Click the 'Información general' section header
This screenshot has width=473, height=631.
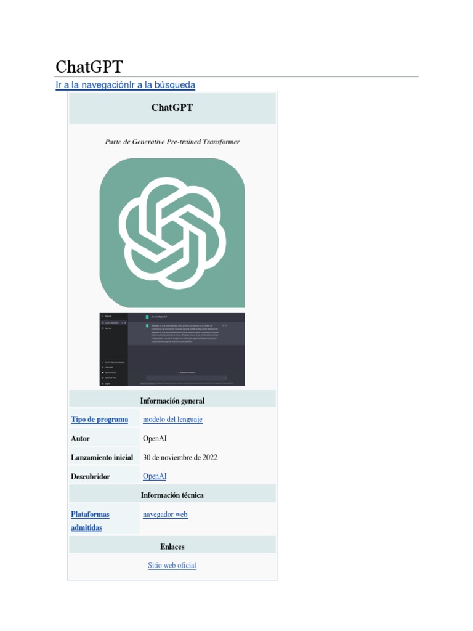pos(172,401)
